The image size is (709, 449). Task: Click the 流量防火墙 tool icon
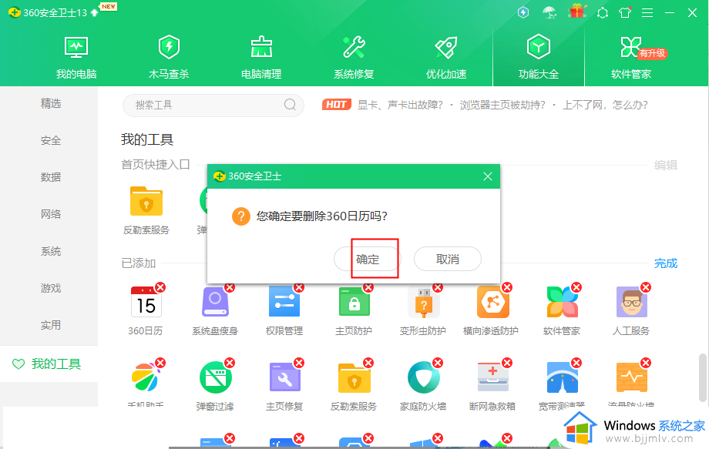(632, 377)
